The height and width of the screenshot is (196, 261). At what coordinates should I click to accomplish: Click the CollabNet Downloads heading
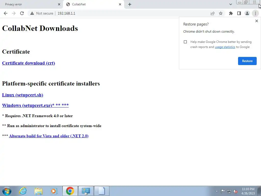pos(40,28)
